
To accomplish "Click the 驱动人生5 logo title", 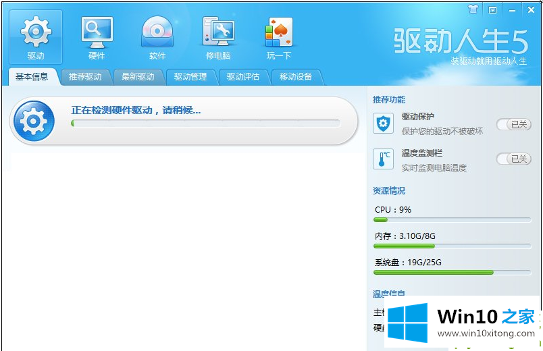I will [461, 41].
